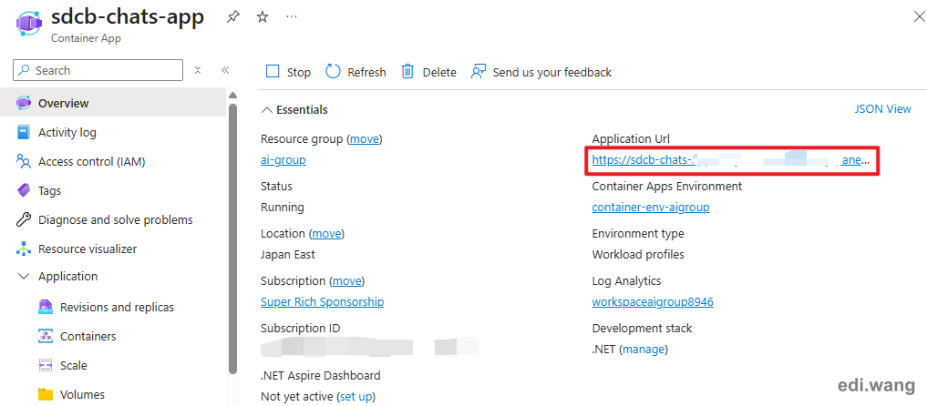Image resolution: width=927 pixels, height=406 pixels.
Task: Open Diagnose and solve problems
Action: (113, 220)
